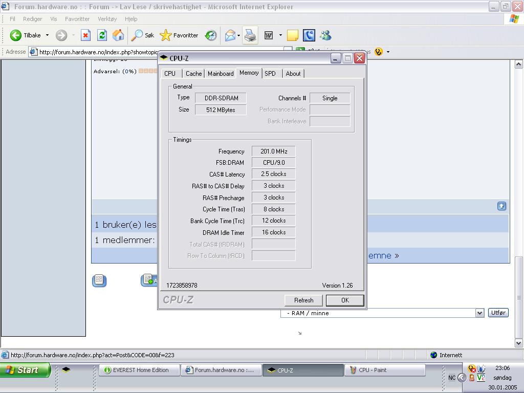Image resolution: width=524 pixels, height=393 pixels.
Task: Open the Favoritter star panel
Action: (x=179, y=35)
